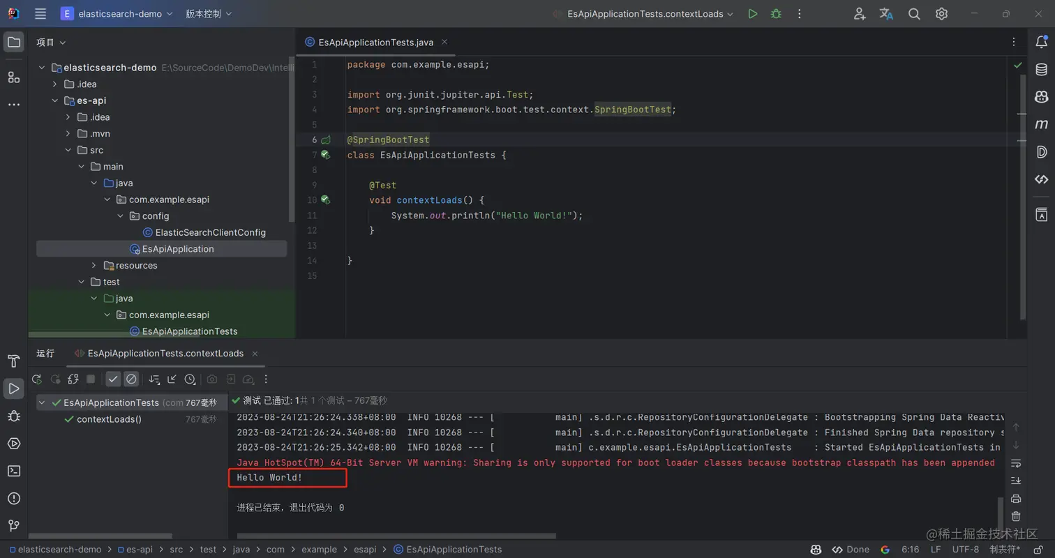Viewport: 1055px width, 558px height.
Task: Expand the resources folder
Action: [x=94, y=265]
